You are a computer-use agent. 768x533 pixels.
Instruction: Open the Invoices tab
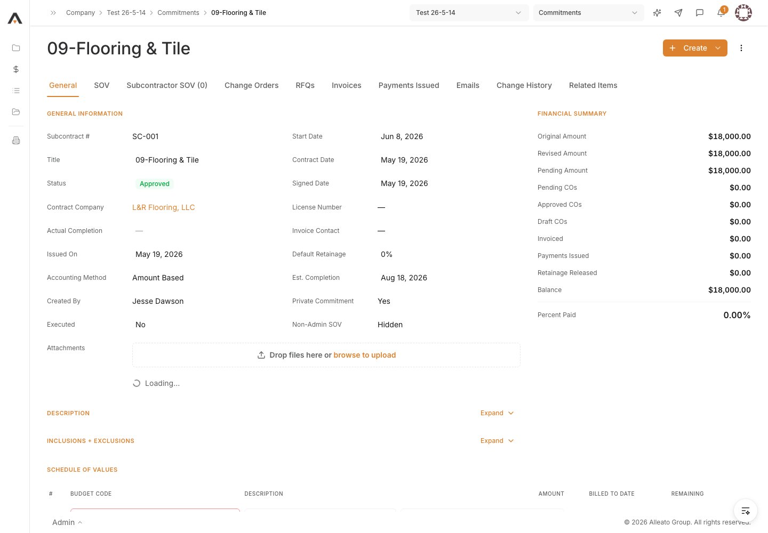point(347,85)
